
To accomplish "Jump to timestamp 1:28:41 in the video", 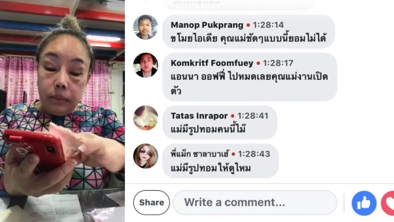I will [253, 116].
